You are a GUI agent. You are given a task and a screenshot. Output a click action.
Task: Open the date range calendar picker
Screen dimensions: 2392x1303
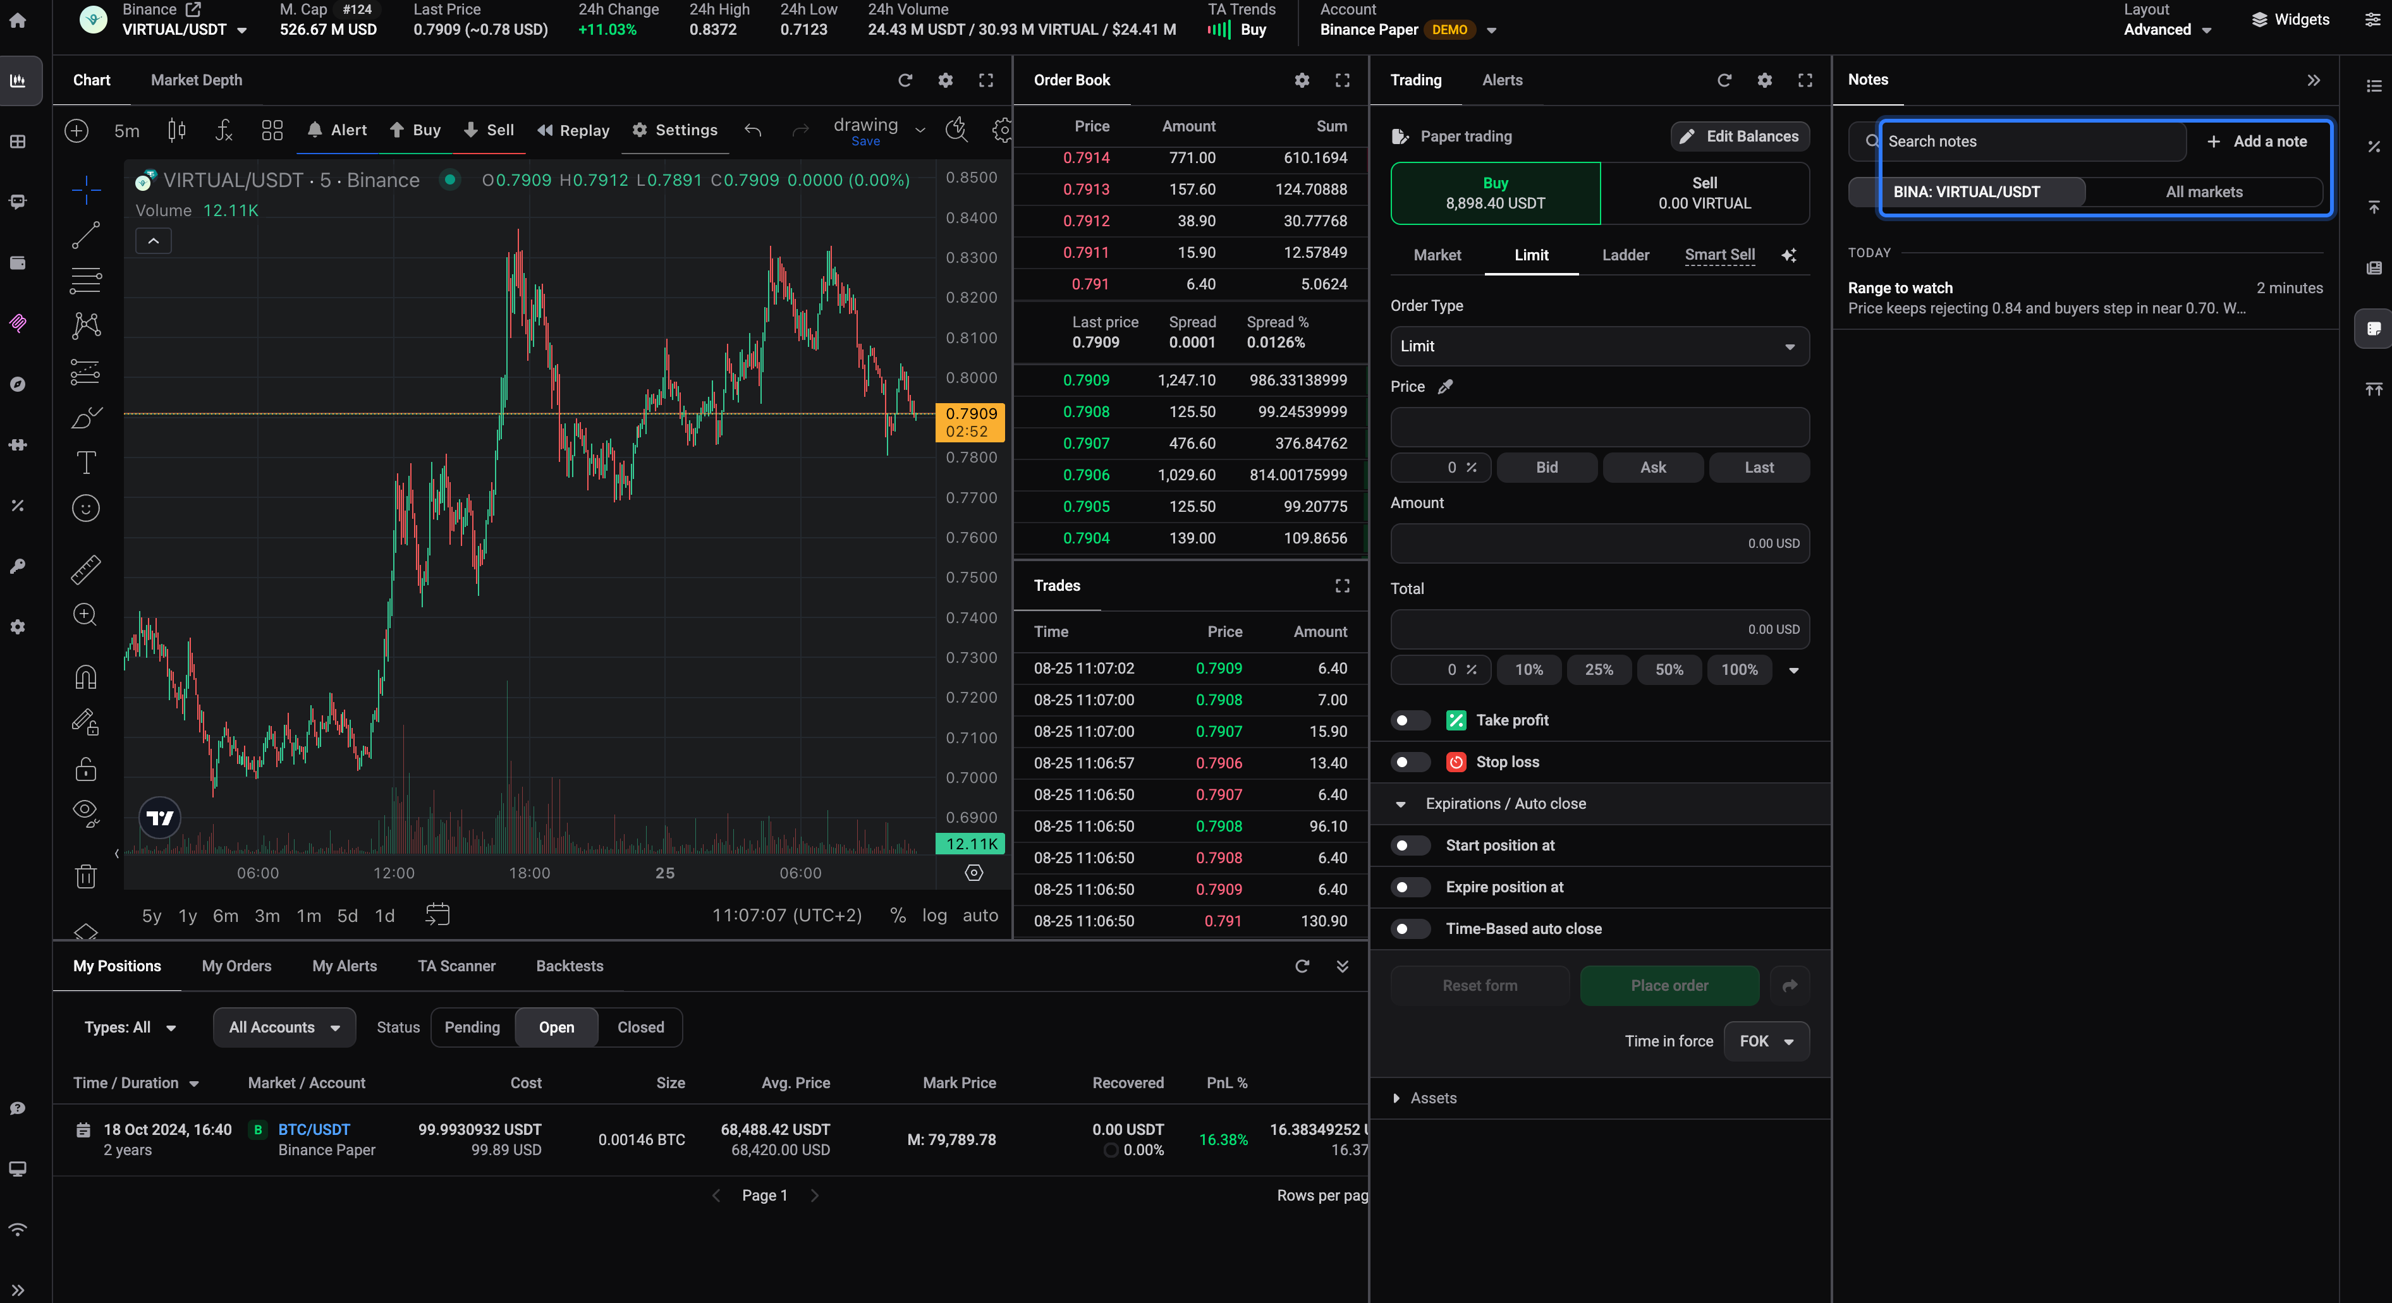click(437, 914)
